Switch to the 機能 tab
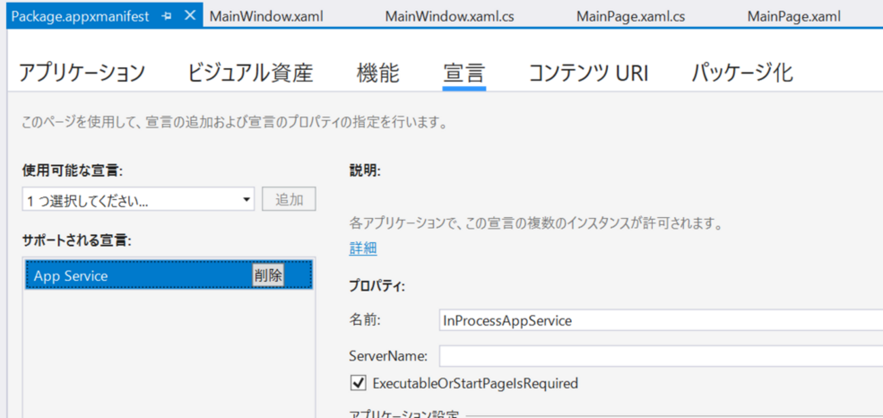 [378, 73]
